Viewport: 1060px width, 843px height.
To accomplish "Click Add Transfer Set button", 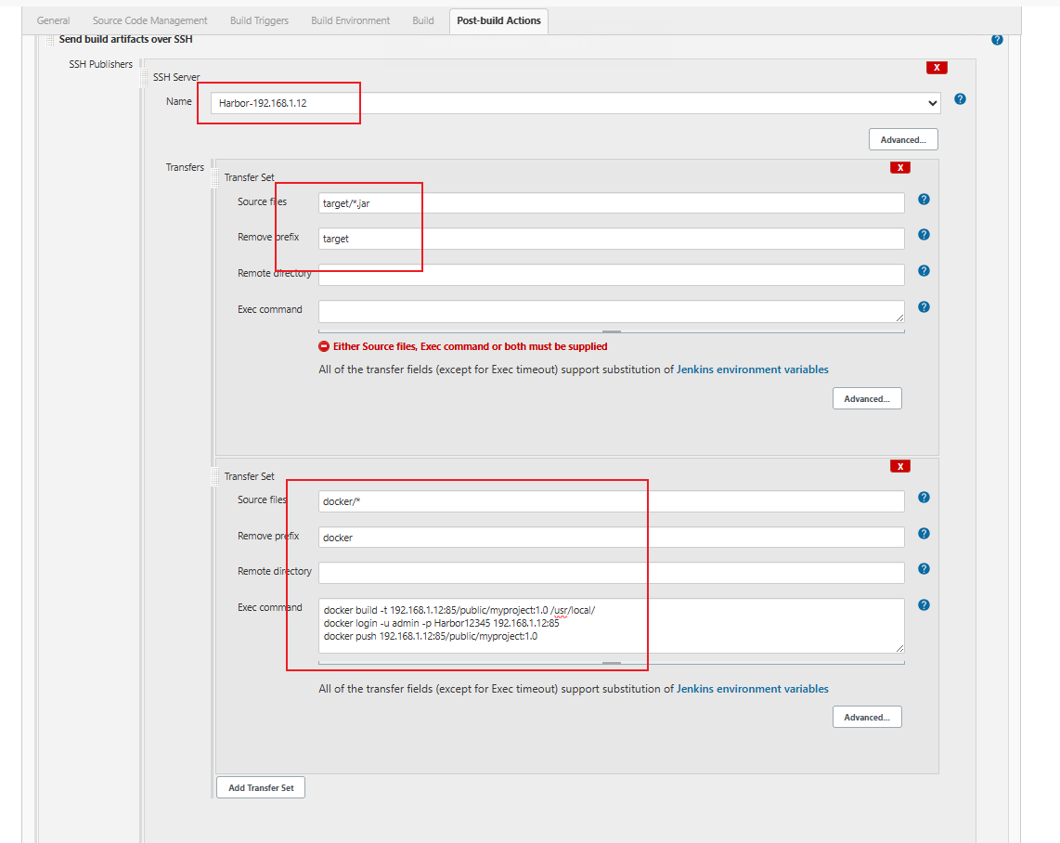I will 261,787.
